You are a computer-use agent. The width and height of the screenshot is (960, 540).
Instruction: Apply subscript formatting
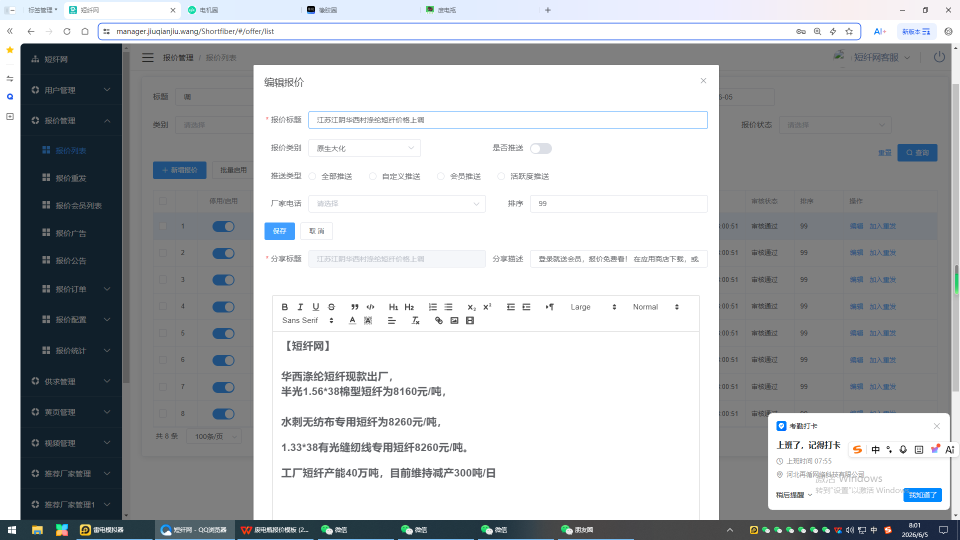tap(471, 307)
